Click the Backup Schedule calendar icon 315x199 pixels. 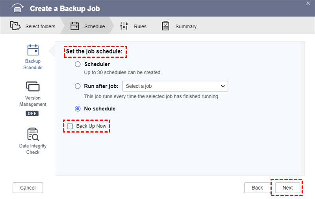(33, 50)
